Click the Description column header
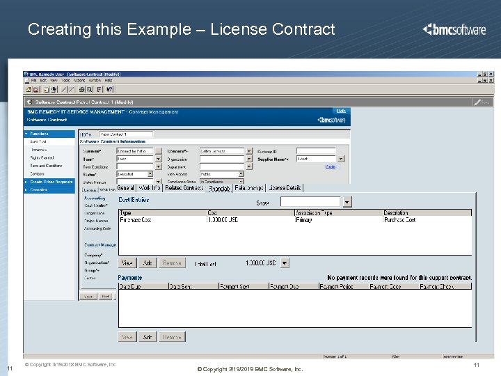Image resolution: width=501 pixels, height=376 pixels. [427, 212]
